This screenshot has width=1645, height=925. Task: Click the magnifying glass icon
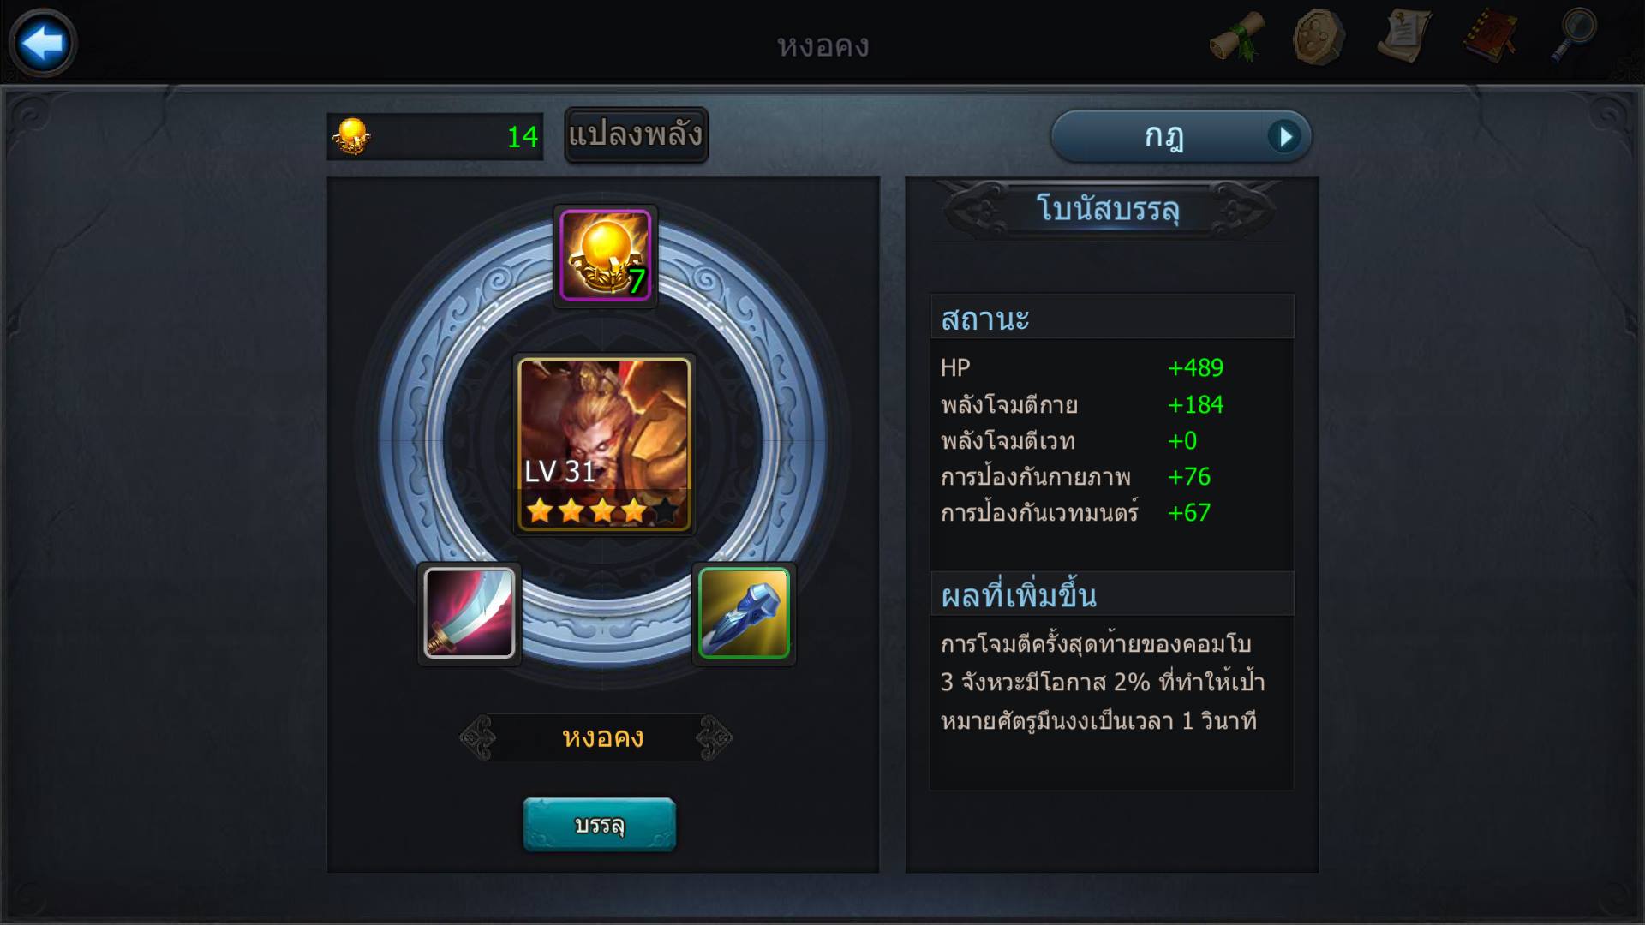pos(1573,36)
